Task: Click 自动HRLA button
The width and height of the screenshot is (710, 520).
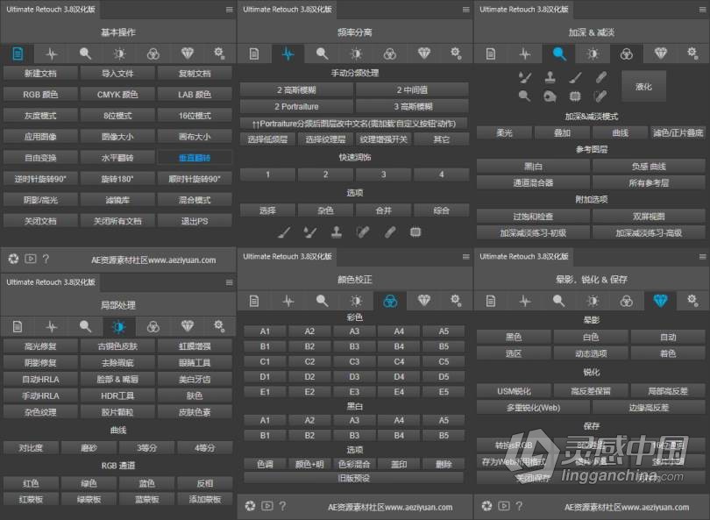Action: (40, 380)
